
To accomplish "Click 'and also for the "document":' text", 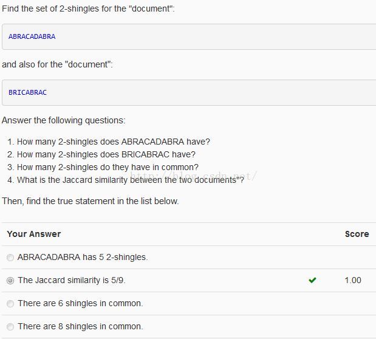I will pyautogui.click(x=57, y=64).
